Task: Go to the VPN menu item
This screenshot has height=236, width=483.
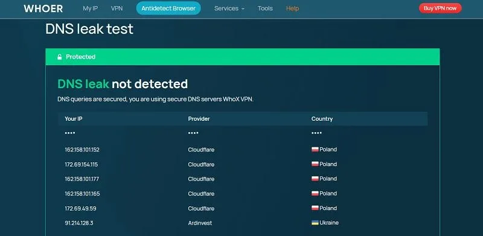Action: [x=117, y=8]
